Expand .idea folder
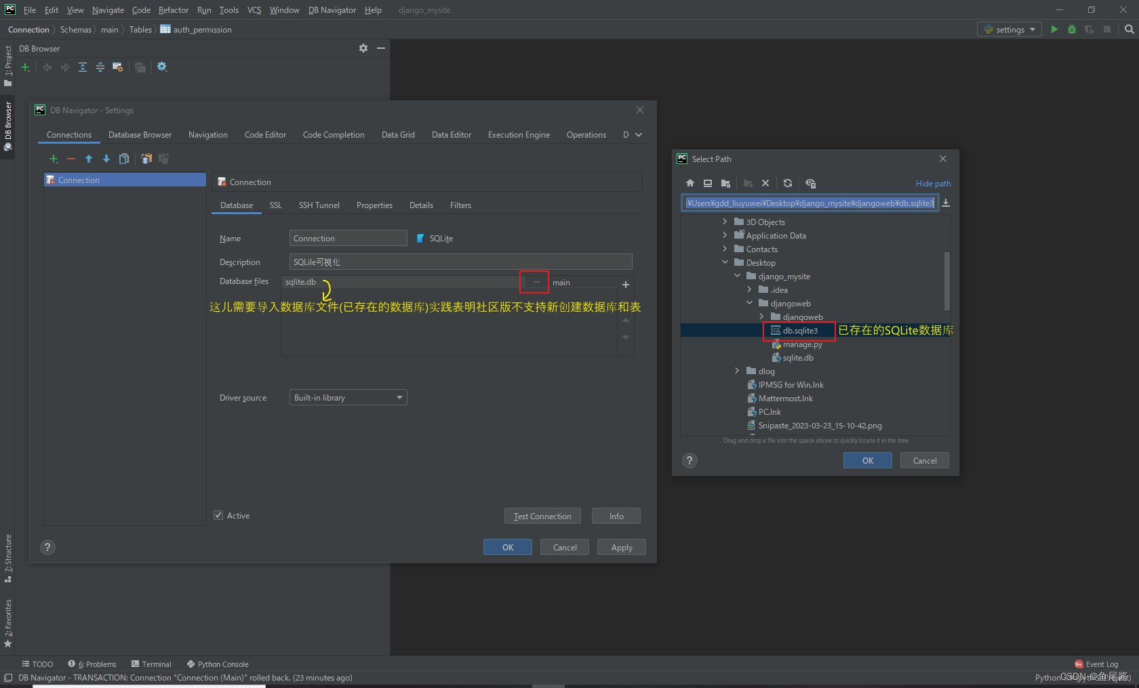The height and width of the screenshot is (688, 1139). (749, 289)
